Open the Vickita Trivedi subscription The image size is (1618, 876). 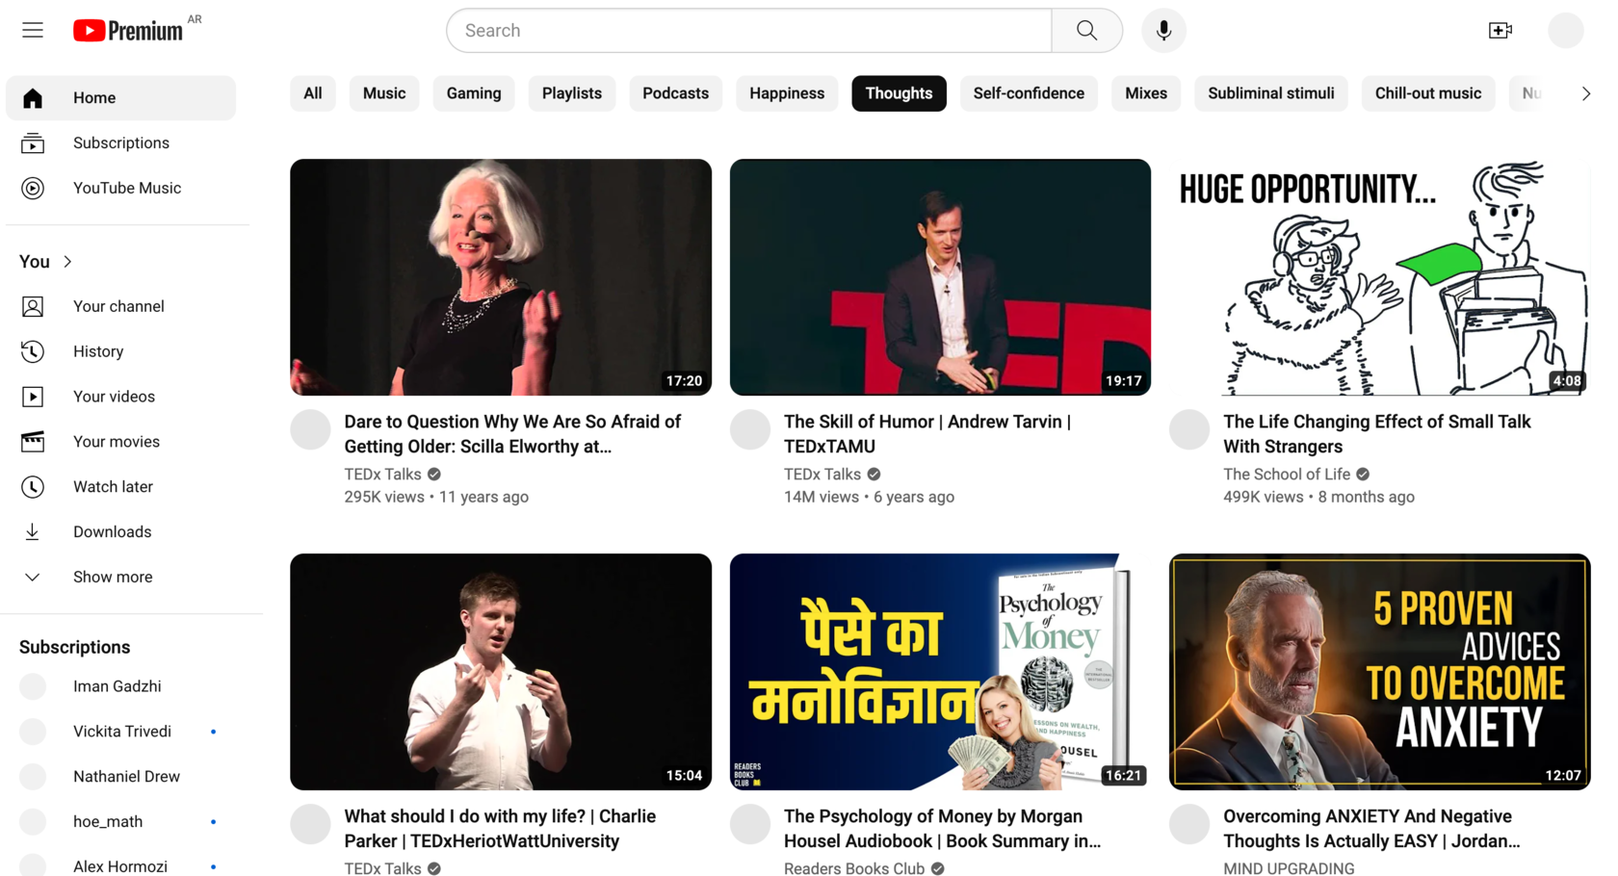[x=121, y=732]
